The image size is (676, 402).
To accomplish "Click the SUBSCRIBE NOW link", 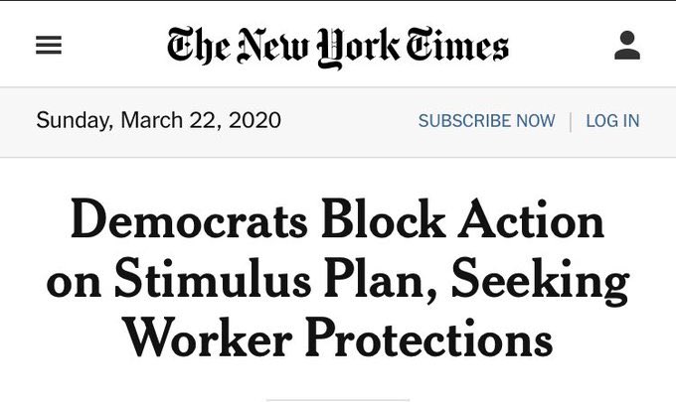I will click(x=486, y=121).
